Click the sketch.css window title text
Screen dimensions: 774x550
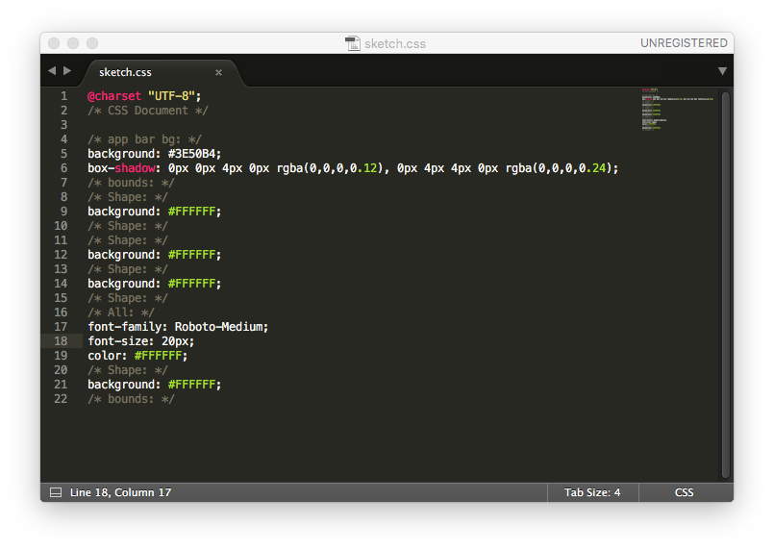tap(395, 44)
